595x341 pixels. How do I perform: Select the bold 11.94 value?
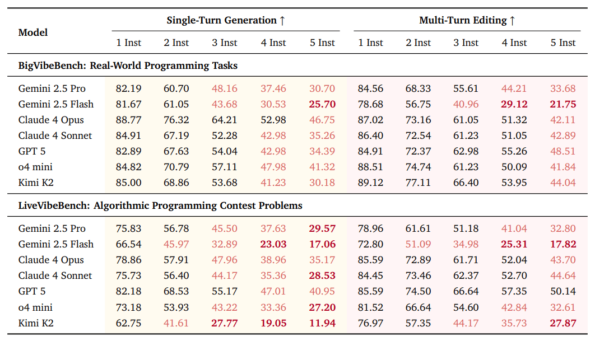tap(322, 323)
